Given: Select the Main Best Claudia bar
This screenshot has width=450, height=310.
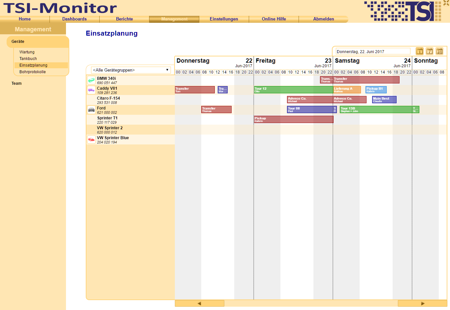Looking at the screenshot, I should click(384, 100).
